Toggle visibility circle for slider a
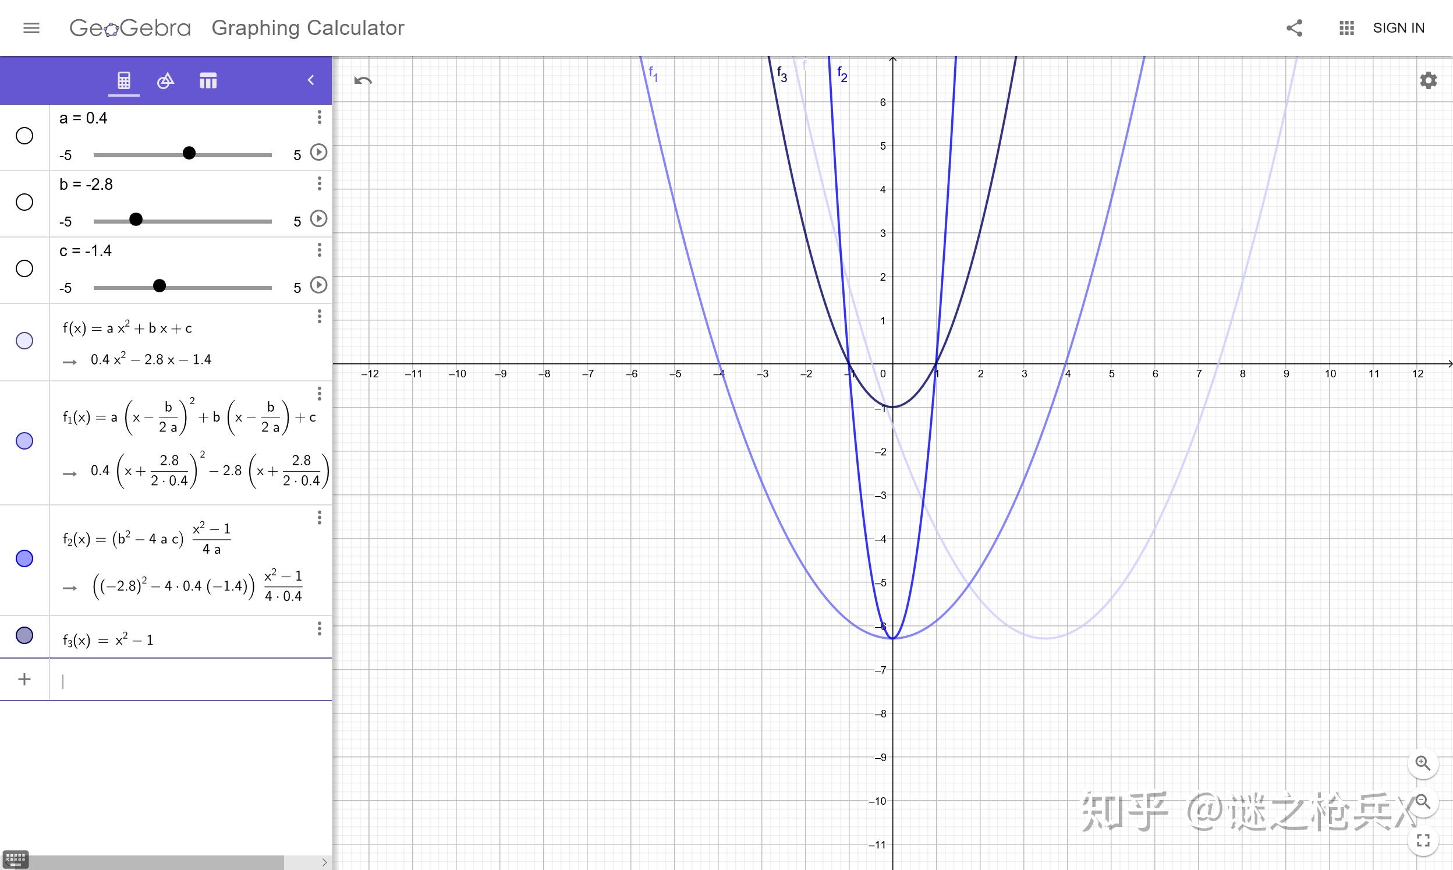1453x870 pixels. (24, 136)
